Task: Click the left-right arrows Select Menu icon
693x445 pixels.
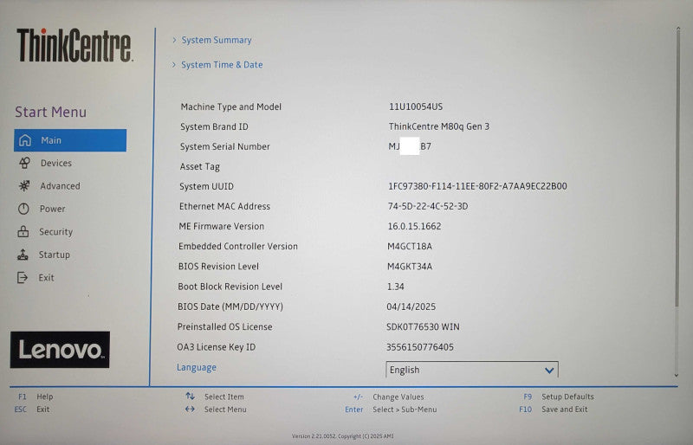Action: (x=190, y=409)
